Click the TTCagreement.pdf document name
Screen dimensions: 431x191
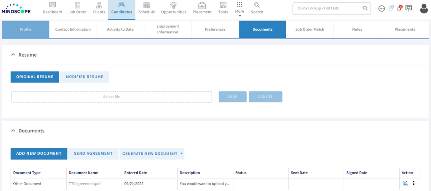84,184
